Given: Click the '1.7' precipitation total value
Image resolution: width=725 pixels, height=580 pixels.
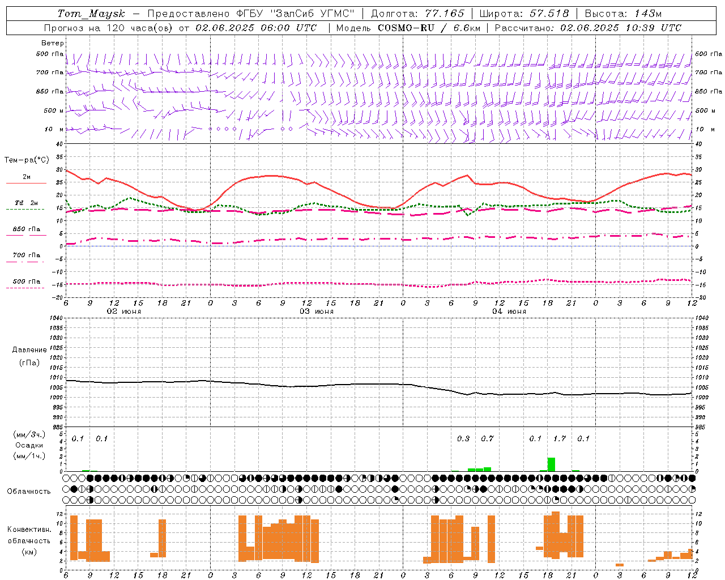Looking at the screenshot, I should click(x=560, y=439).
